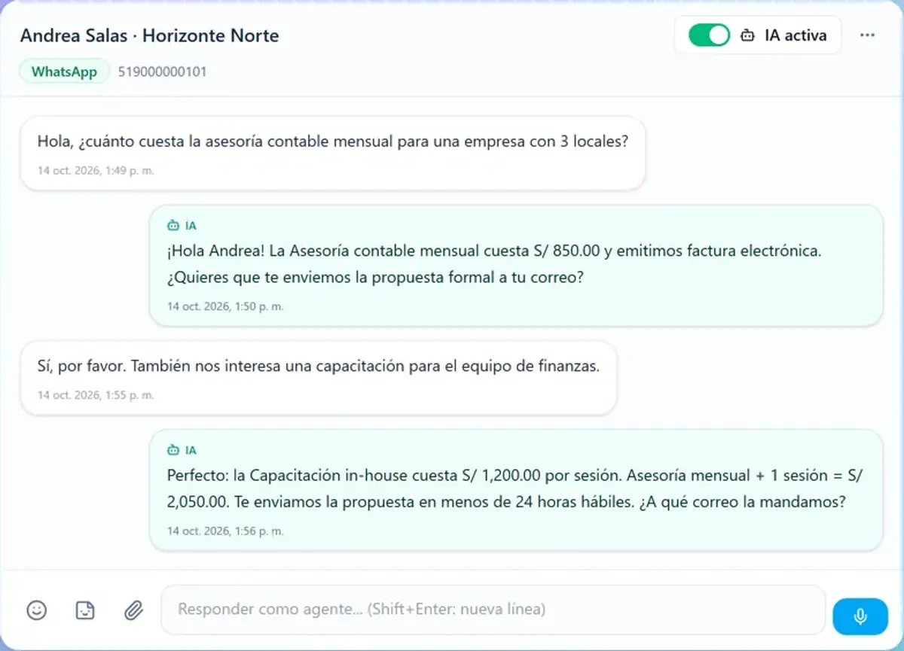The image size is (904, 651).
Task: Click the timestamp 14 oct. 2026, 1:49 p. m.
Action: (96, 171)
